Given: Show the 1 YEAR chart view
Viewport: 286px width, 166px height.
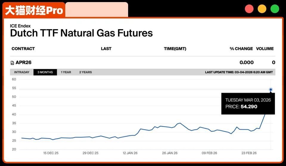Looking at the screenshot, I should click(x=66, y=72).
